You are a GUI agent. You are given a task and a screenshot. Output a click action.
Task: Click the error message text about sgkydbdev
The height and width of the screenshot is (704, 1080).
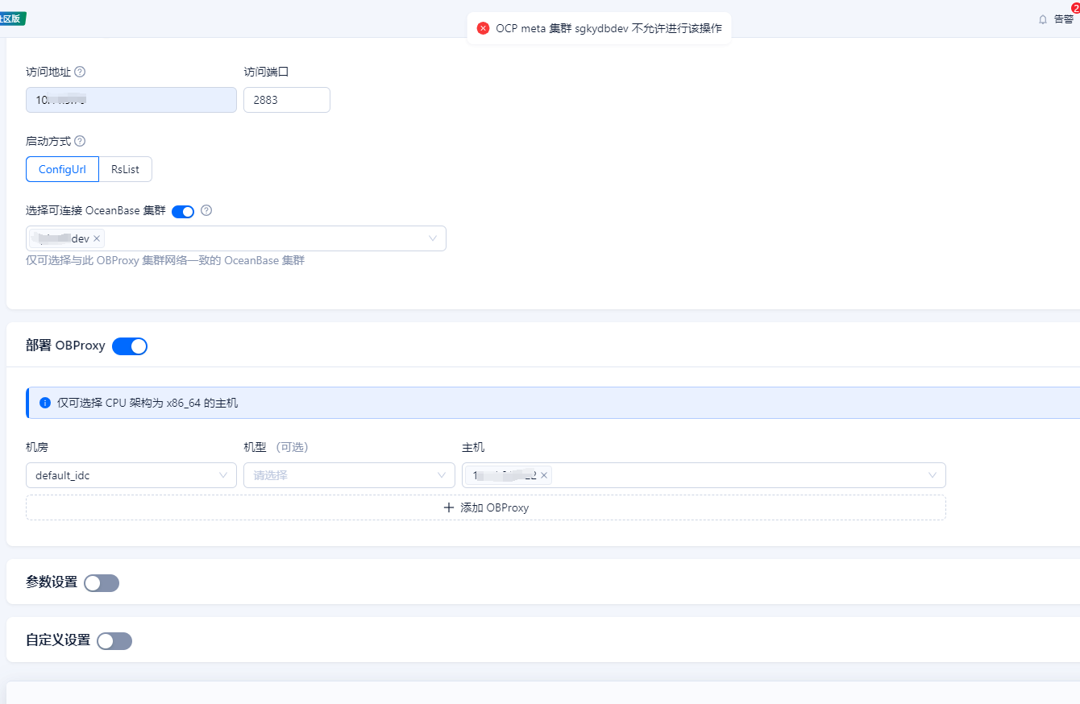click(609, 28)
